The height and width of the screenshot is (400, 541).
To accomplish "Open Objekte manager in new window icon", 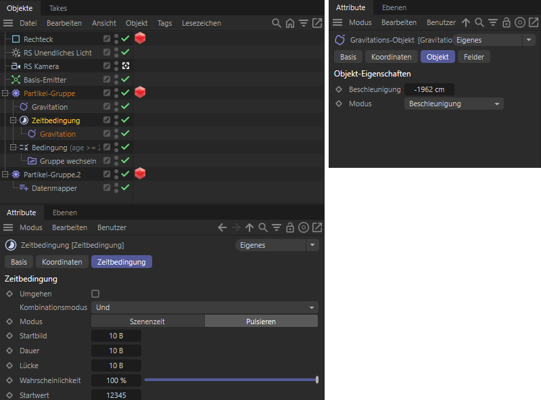I will (x=317, y=23).
